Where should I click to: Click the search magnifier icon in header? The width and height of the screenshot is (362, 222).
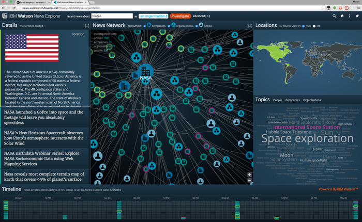pyautogui.click(x=335, y=16)
